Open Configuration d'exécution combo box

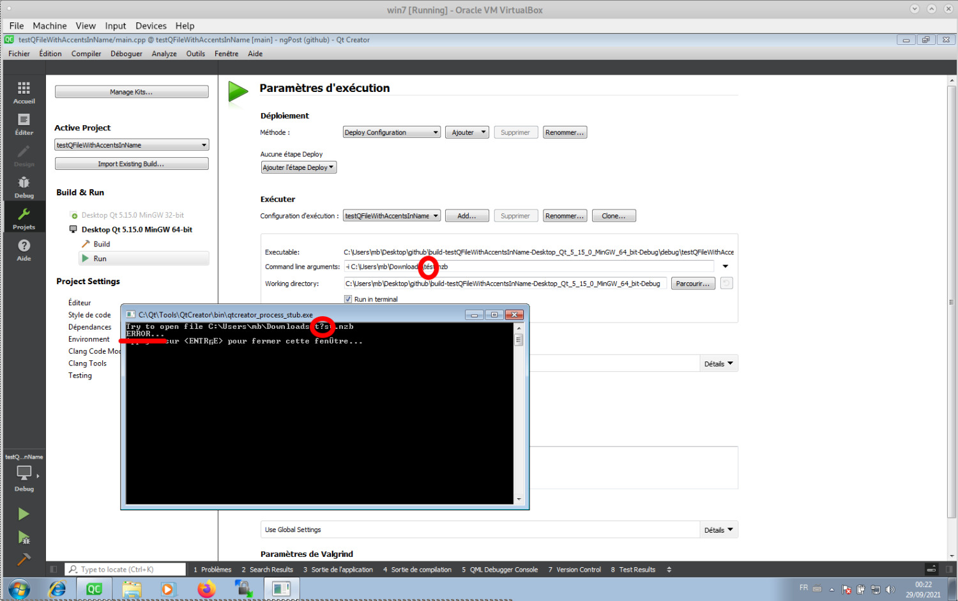point(392,216)
